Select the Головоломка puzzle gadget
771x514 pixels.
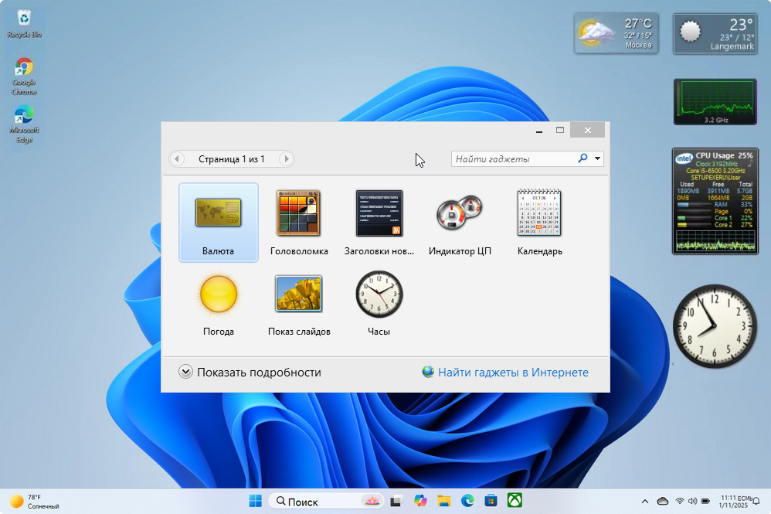[x=299, y=221]
